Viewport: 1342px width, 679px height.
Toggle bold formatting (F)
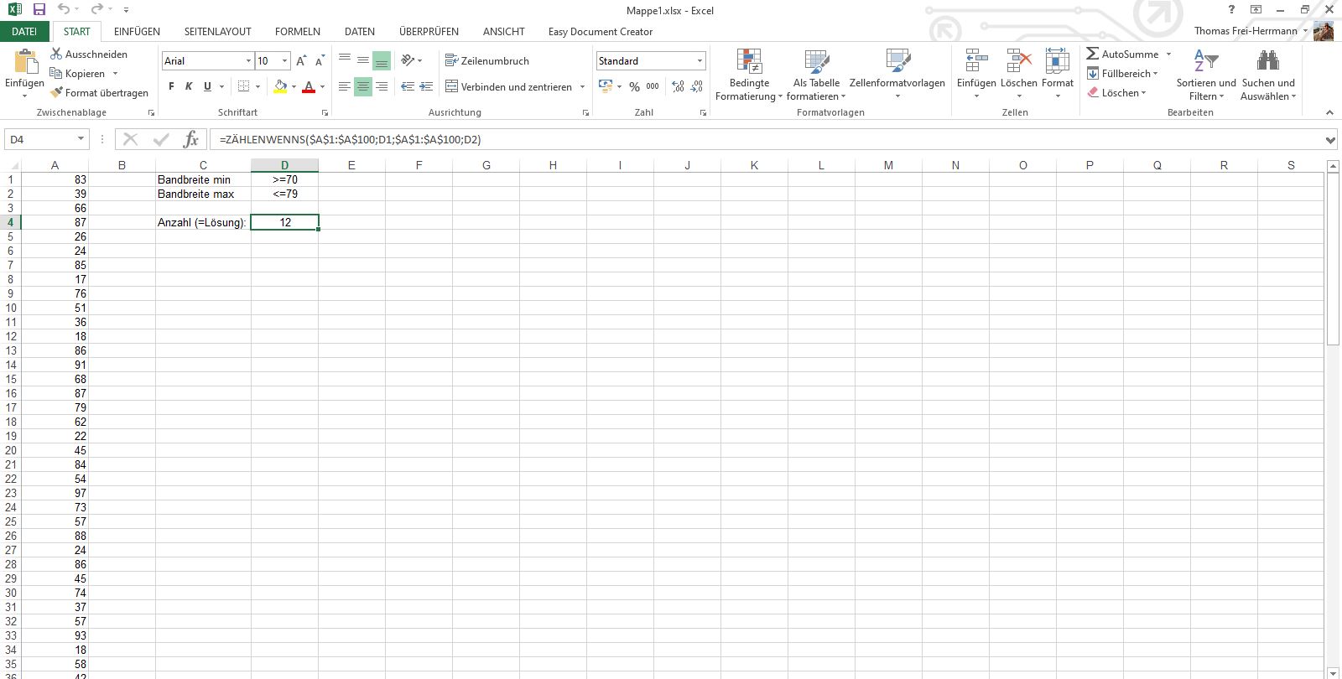(x=171, y=86)
